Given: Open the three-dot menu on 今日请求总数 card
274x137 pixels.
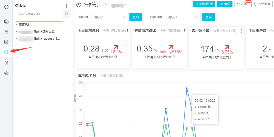Looking at the screenshot, I should (x=128, y=31).
